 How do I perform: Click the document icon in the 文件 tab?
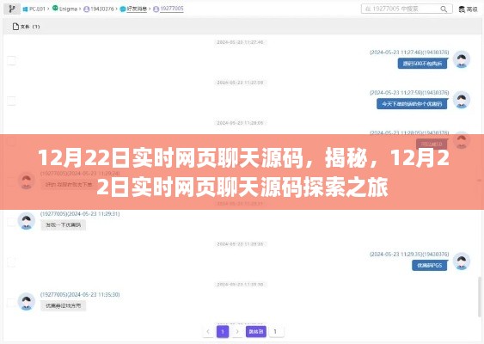point(15,27)
